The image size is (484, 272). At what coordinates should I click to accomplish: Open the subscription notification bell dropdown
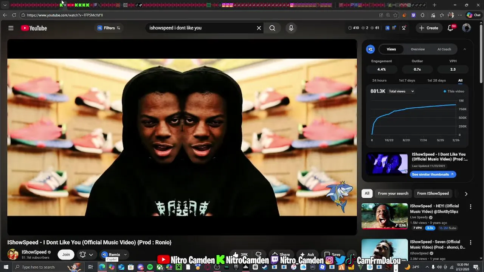86,255
